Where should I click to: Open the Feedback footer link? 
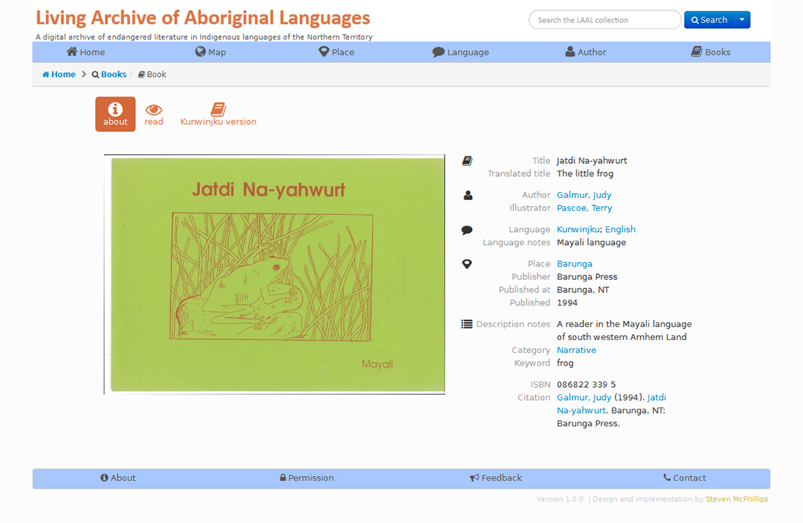point(496,477)
